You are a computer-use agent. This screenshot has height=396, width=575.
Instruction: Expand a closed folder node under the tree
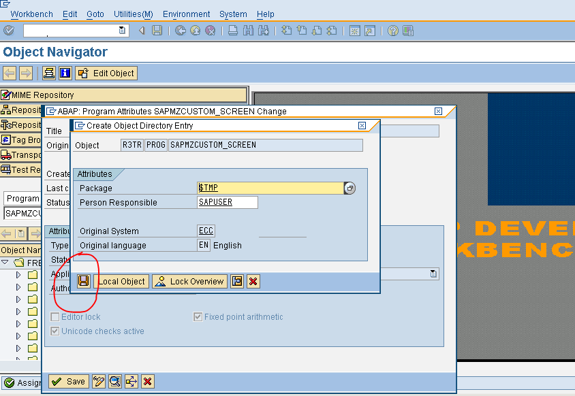(18, 274)
